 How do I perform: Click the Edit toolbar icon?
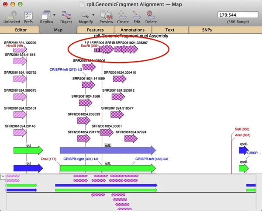coord(137,14)
